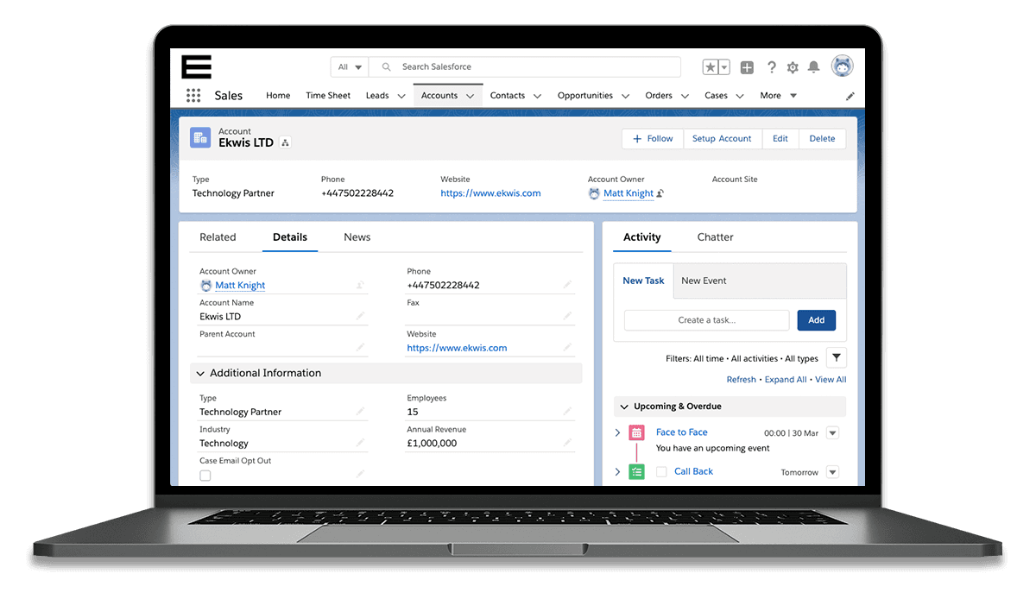Open the Cases tab dropdown chevron
Screen dimensions: 1036x599
pyautogui.click(x=740, y=97)
